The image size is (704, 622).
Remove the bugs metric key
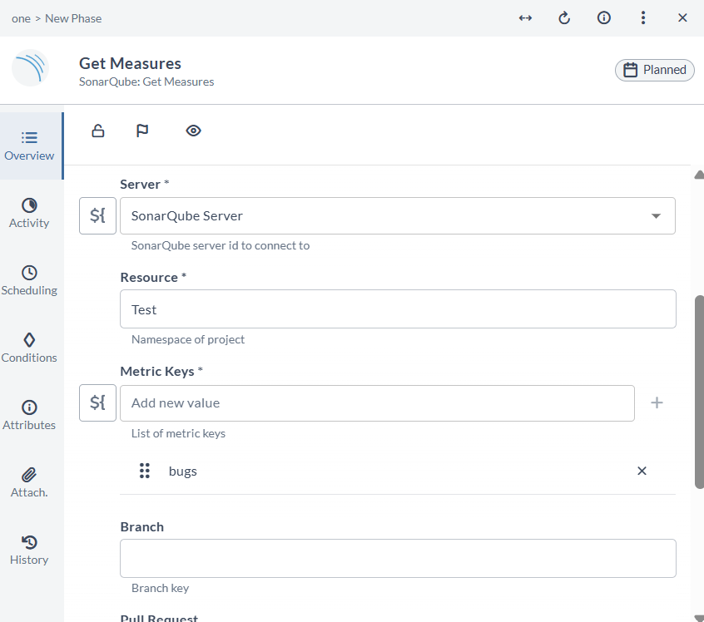(x=642, y=471)
